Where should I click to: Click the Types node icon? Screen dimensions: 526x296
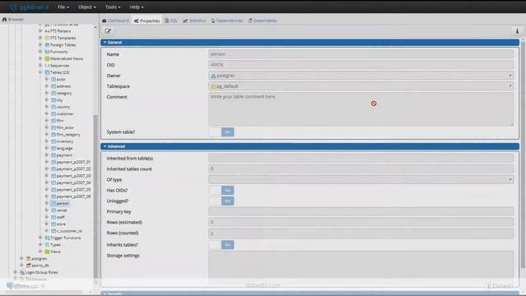(47, 245)
